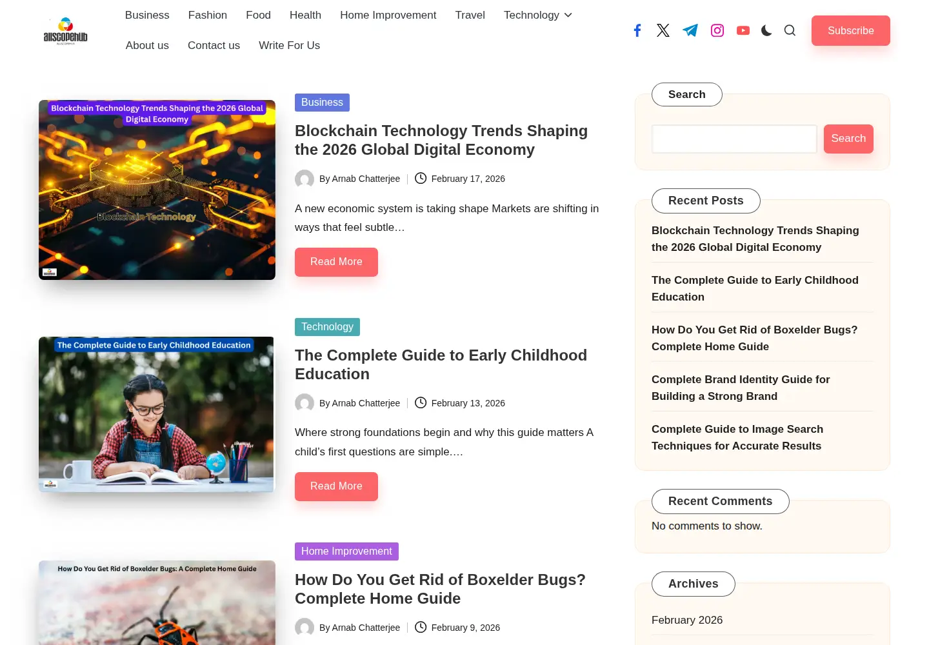This screenshot has height=645, width=929.
Task: Open the X (Twitter) social icon
Action: pos(663,30)
